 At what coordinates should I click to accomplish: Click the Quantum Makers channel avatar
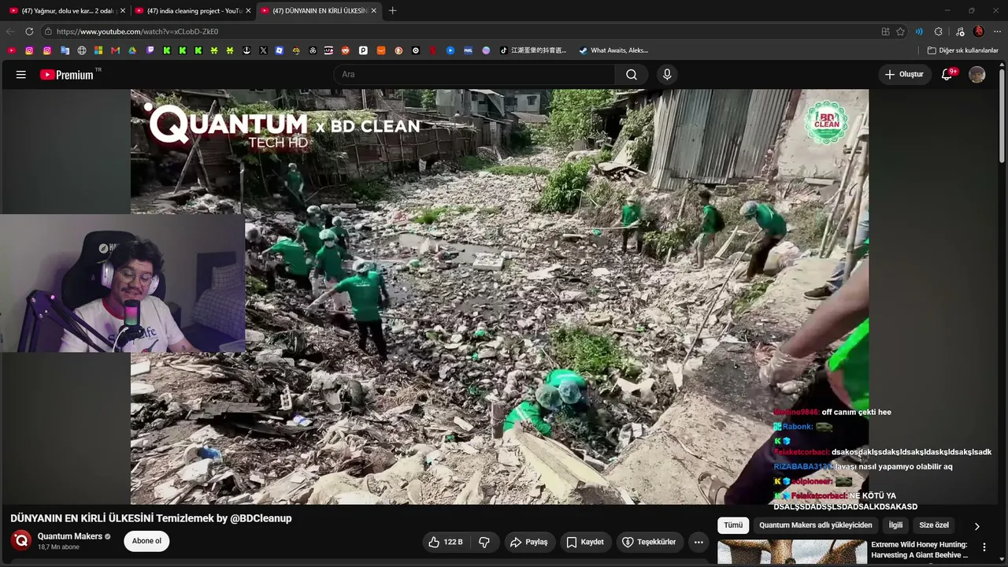tap(21, 541)
